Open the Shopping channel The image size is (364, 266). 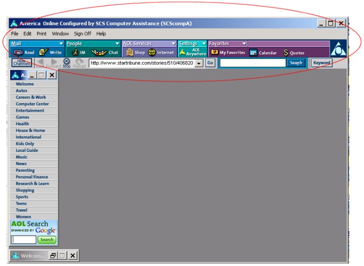point(34,190)
